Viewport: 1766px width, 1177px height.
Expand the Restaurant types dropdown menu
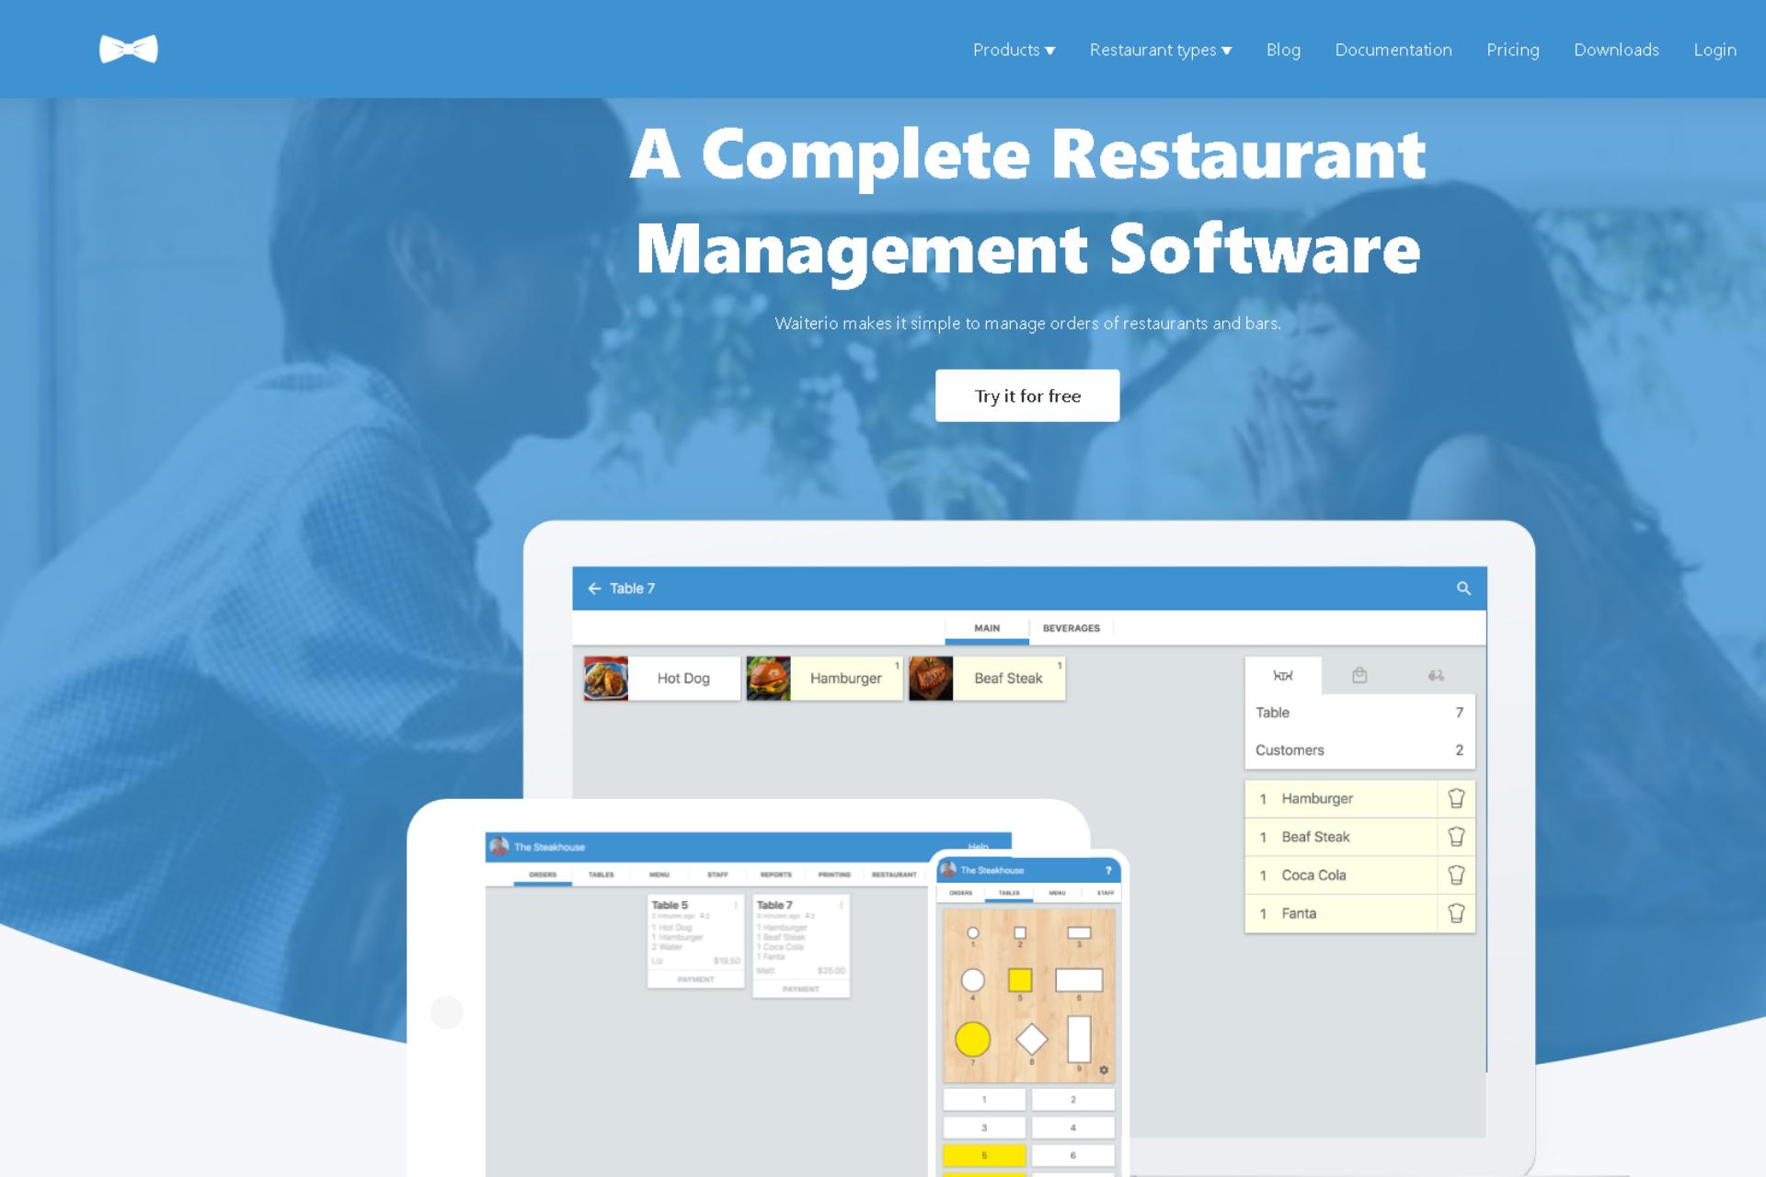click(x=1162, y=49)
